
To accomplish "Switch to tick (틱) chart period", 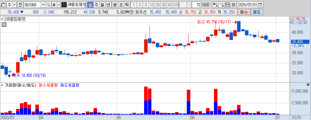I will point(127,4).
